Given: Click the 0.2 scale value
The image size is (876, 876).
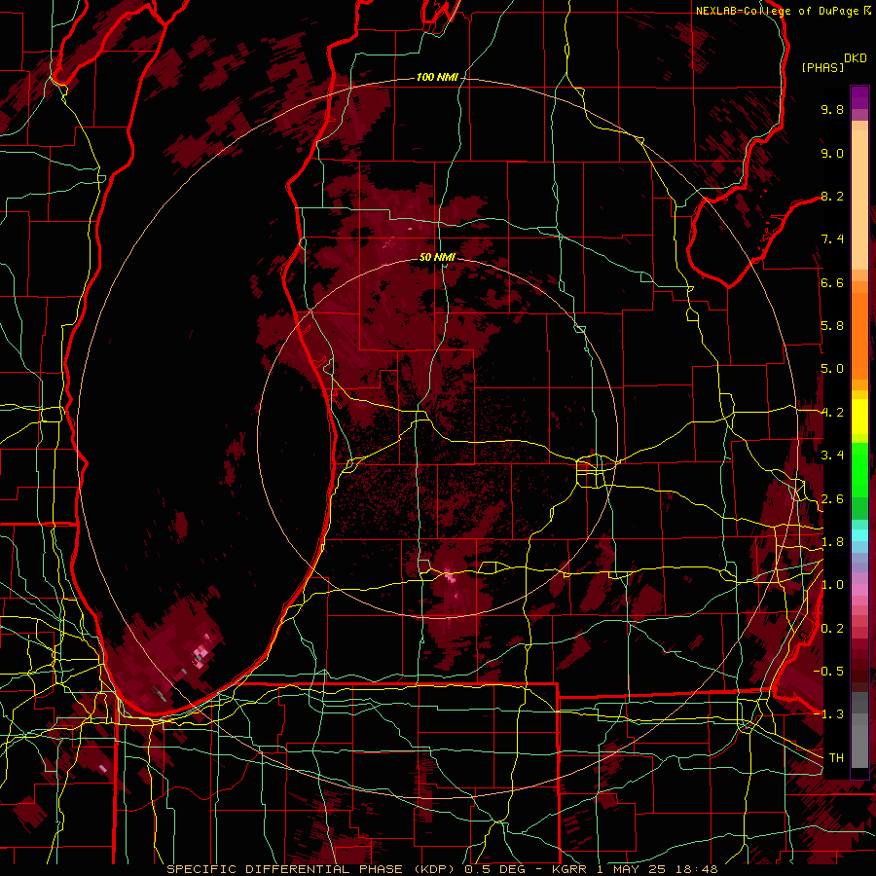Looking at the screenshot, I should tap(832, 629).
